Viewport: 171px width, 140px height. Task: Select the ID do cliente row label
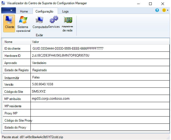pyautogui.click(x=12, y=49)
